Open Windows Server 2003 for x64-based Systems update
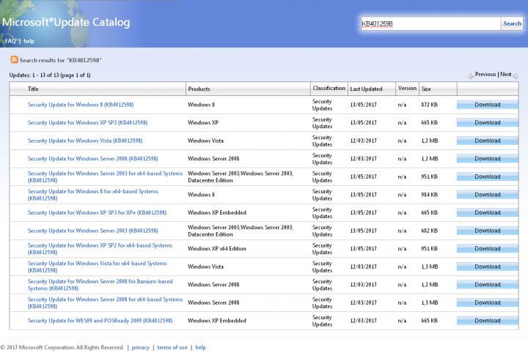The width and height of the screenshot is (528, 353). (105, 176)
